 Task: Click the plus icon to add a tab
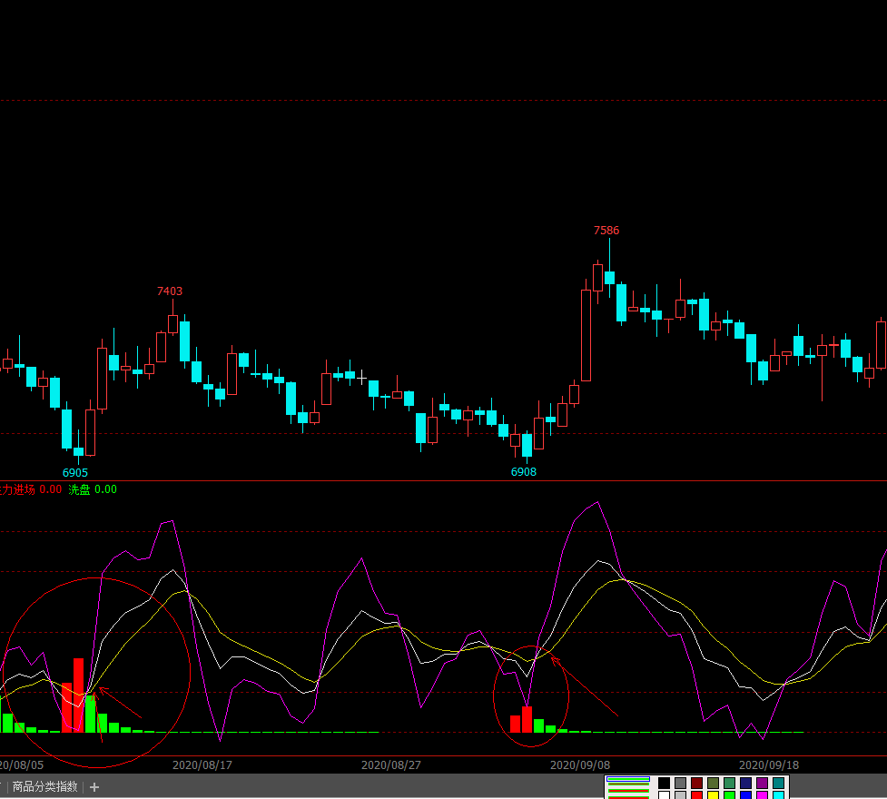click(94, 787)
